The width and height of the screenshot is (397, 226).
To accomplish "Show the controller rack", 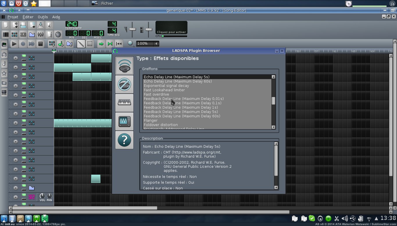I will pyautogui.click(x=58, y=34).
